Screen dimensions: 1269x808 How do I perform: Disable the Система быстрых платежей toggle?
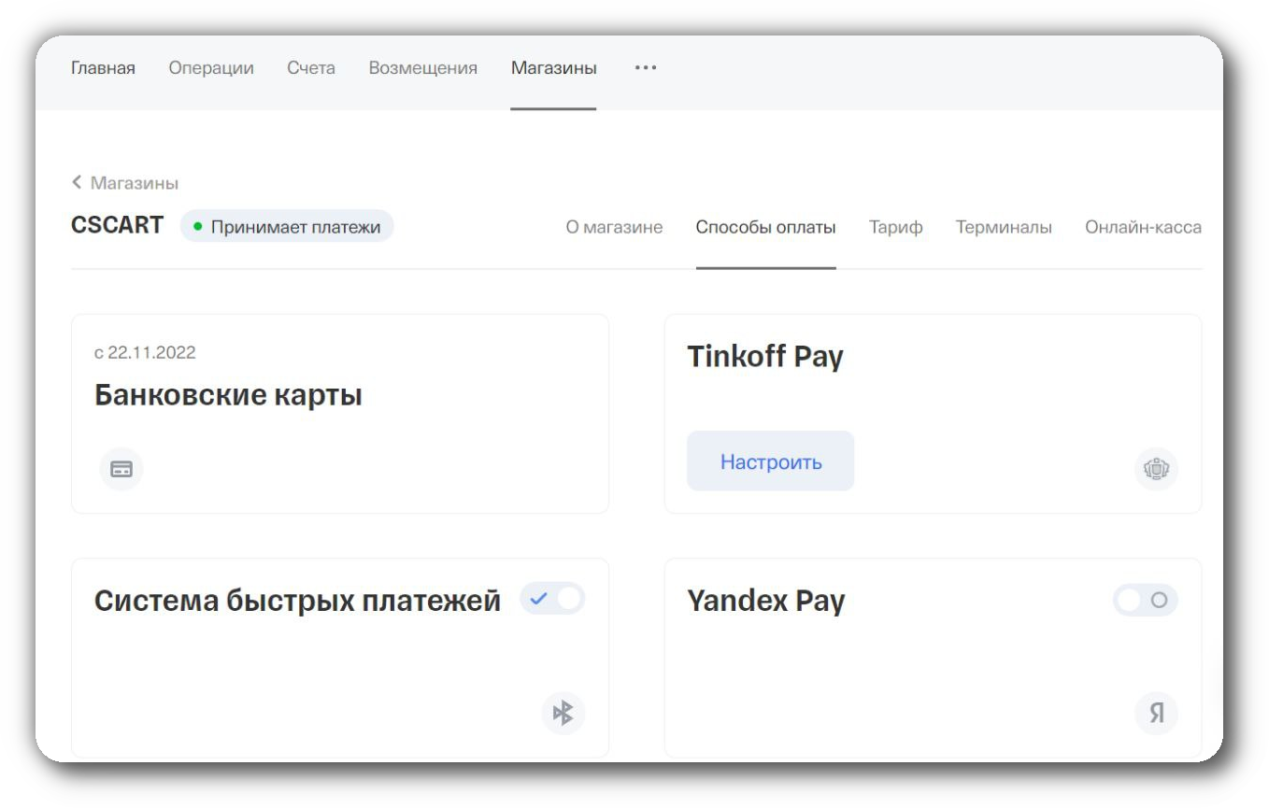point(552,599)
